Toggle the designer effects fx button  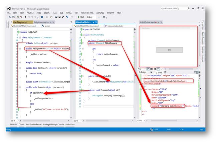pos(148,69)
